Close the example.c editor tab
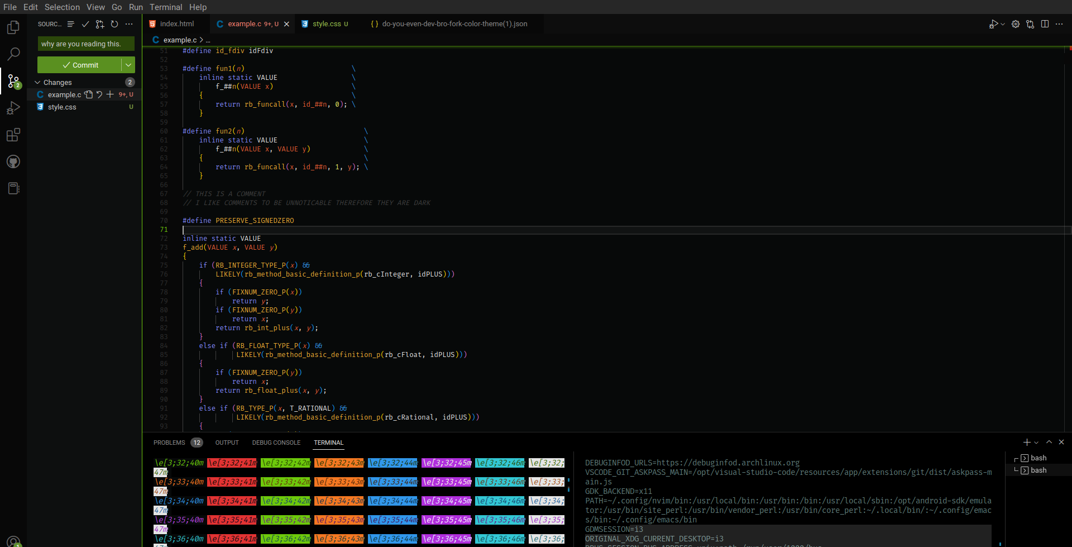The width and height of the screenshot is (1072, 547). click(286, 24)
